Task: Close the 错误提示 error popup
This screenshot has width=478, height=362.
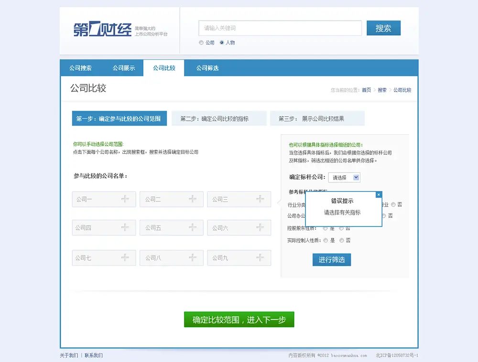Action: tap(379, 195)
